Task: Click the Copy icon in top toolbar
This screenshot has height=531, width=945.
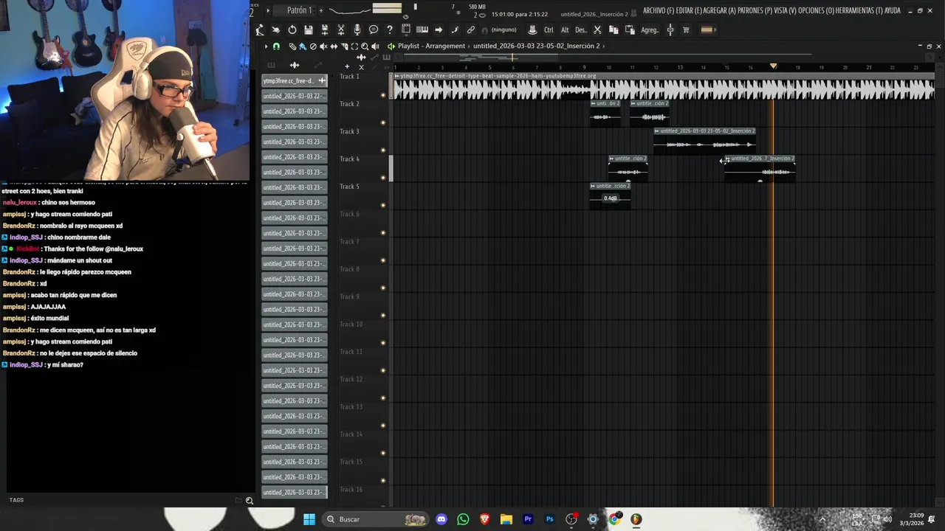Action: [614, 29]
